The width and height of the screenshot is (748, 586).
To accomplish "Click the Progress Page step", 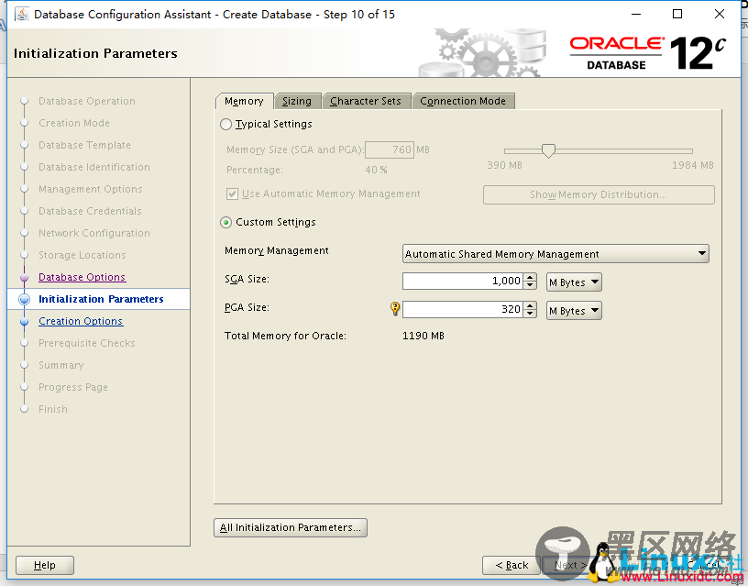I will pos(73,387).
